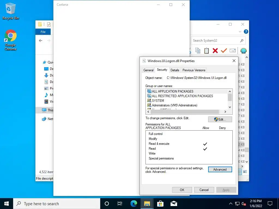The image size is (279, 209).
Task: Click the Copy toolbar icon in Explorer
Action: [198, 51]
